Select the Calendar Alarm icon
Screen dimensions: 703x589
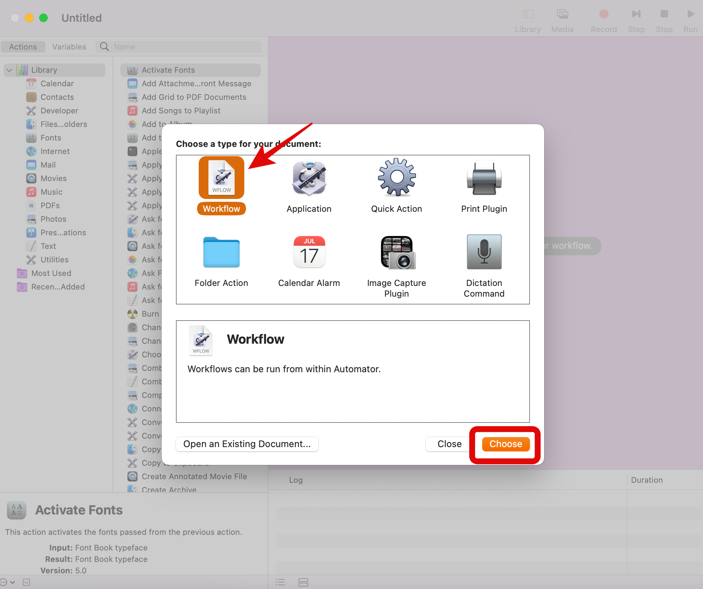tap(309, 252)
